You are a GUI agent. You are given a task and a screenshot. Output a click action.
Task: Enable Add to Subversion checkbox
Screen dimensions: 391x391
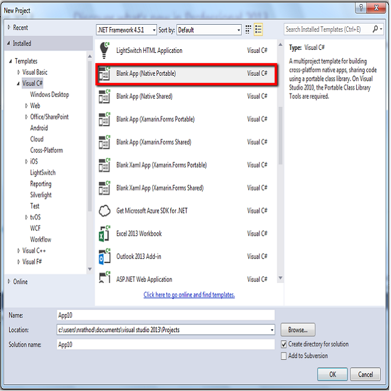(x=284, y=356)
